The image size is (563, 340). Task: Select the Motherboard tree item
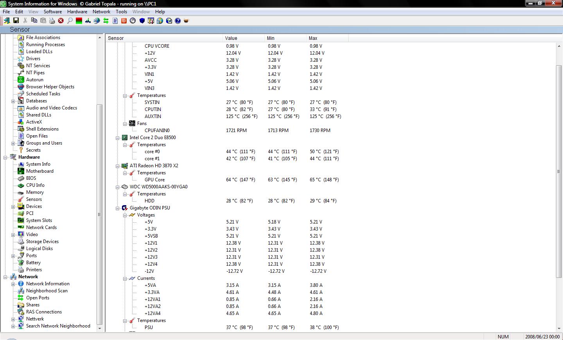click(x=40, y=171)
